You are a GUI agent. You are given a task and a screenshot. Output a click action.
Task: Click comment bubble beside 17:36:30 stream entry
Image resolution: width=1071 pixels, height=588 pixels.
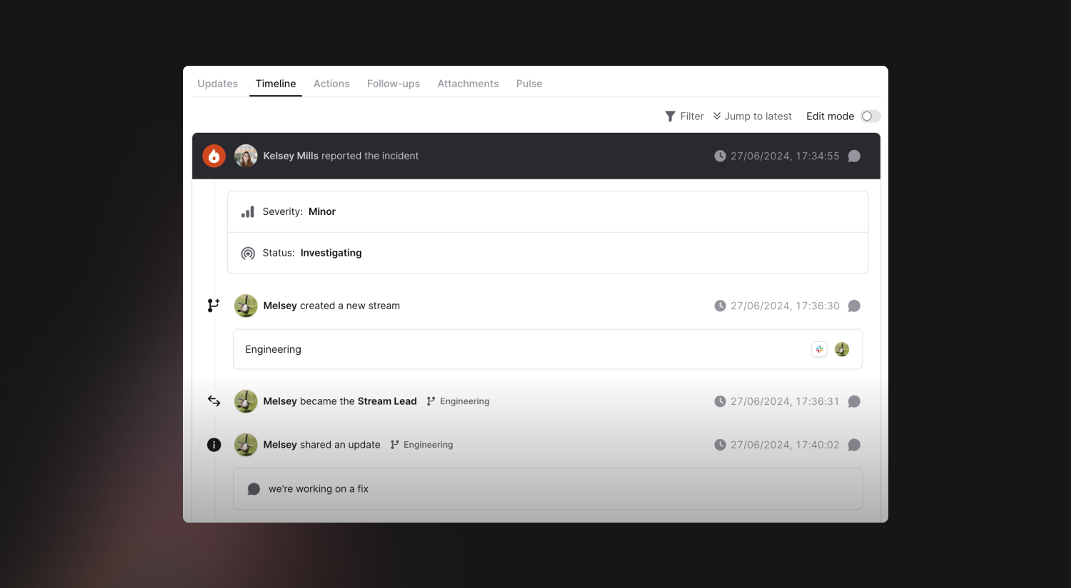click(854, 306)
